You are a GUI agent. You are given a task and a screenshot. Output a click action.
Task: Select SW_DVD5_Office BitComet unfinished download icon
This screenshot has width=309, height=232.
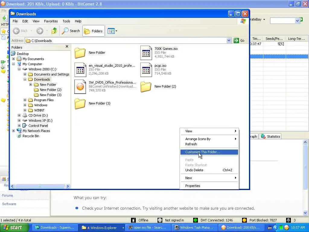(x=80, y=87)
